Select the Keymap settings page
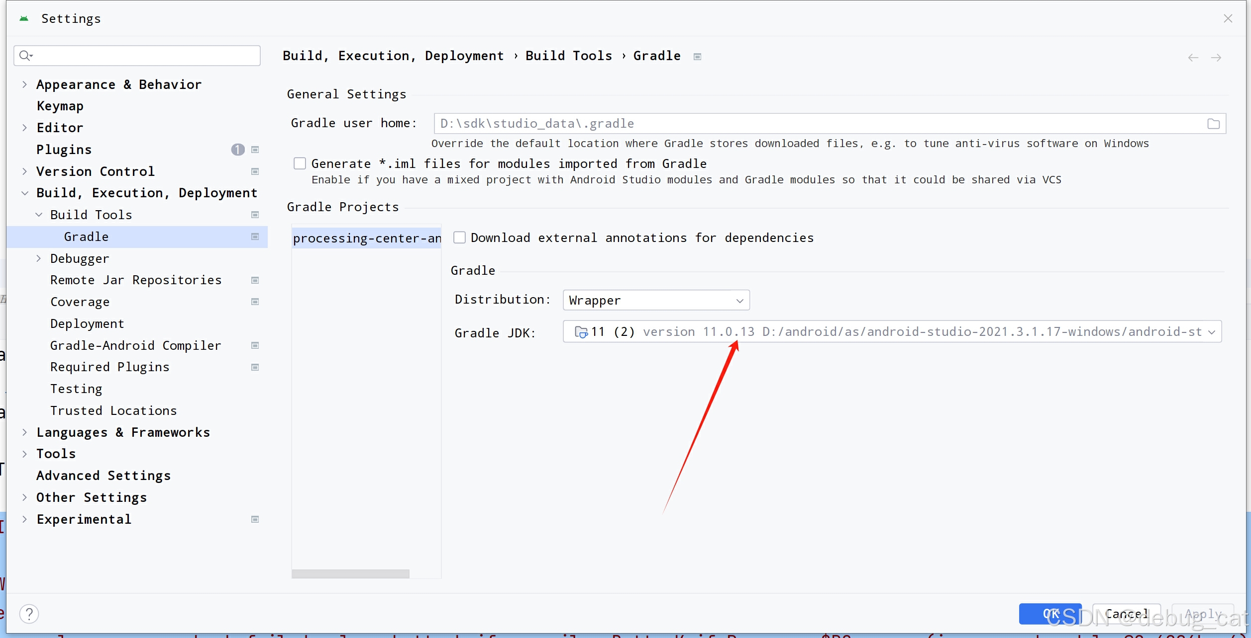This screenshot has height=638, width=1251. pyautogui.click(x=60, y=105)
